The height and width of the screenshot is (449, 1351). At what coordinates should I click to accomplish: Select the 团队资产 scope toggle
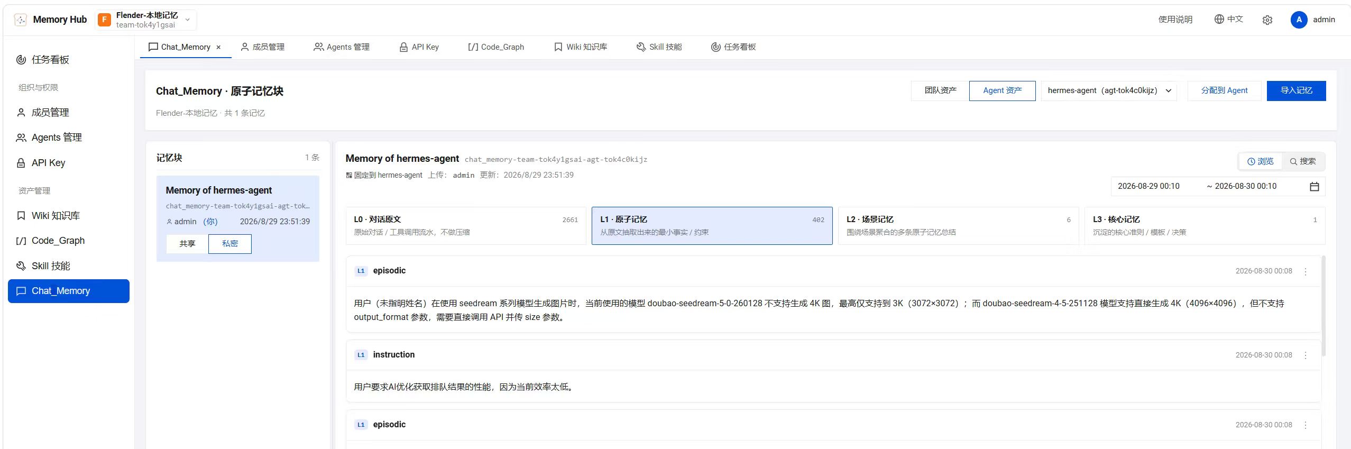940,90
